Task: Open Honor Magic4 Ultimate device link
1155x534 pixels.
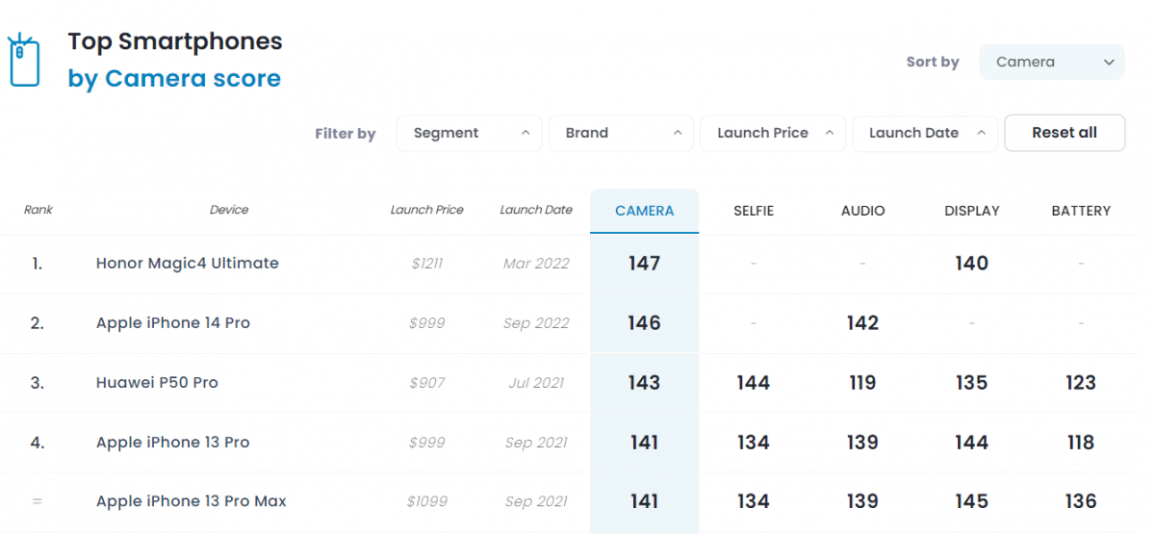Action: 188,264
